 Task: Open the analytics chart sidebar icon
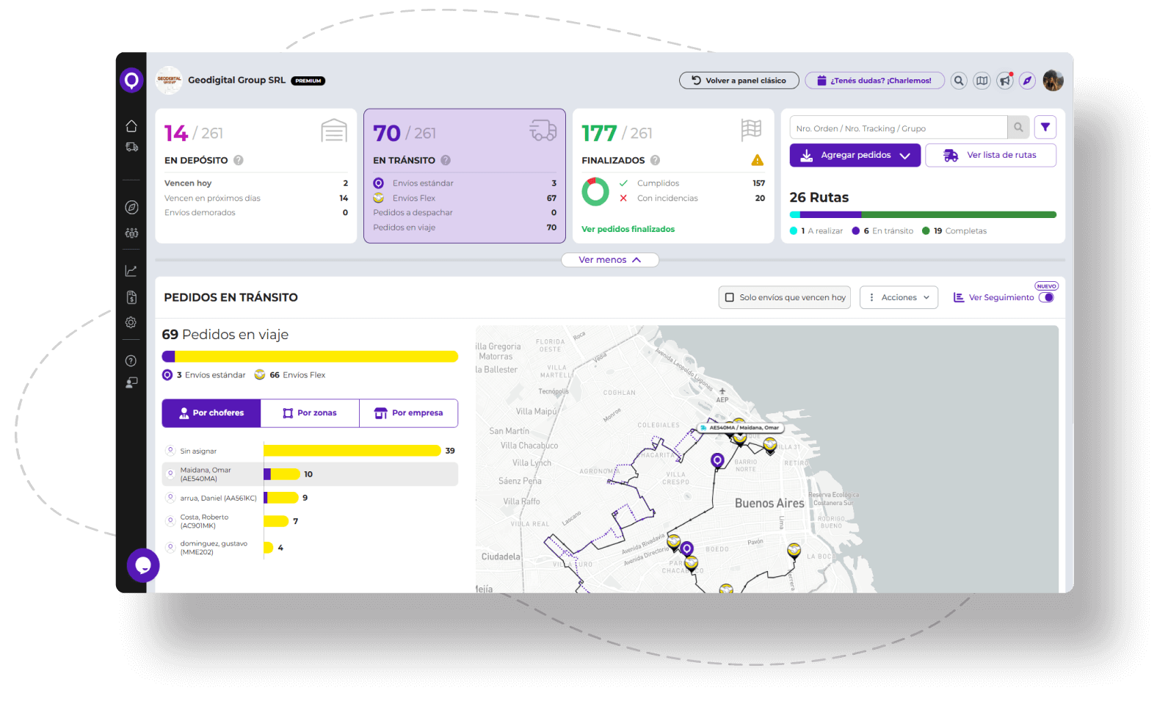click(x=131, y=271)
